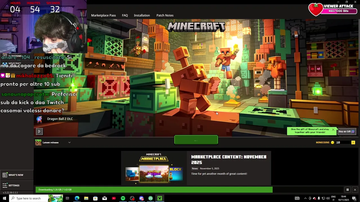This screenshot has width=360, height=202.
Task: Click the What's New newspaper icon
Action: pos(5,175)
